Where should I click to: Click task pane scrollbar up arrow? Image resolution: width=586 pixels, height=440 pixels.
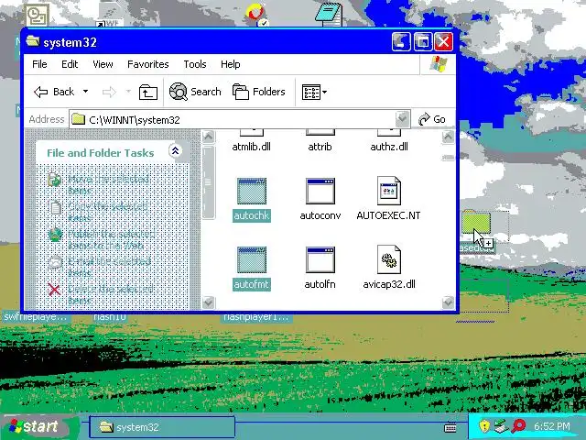point(209,137)
